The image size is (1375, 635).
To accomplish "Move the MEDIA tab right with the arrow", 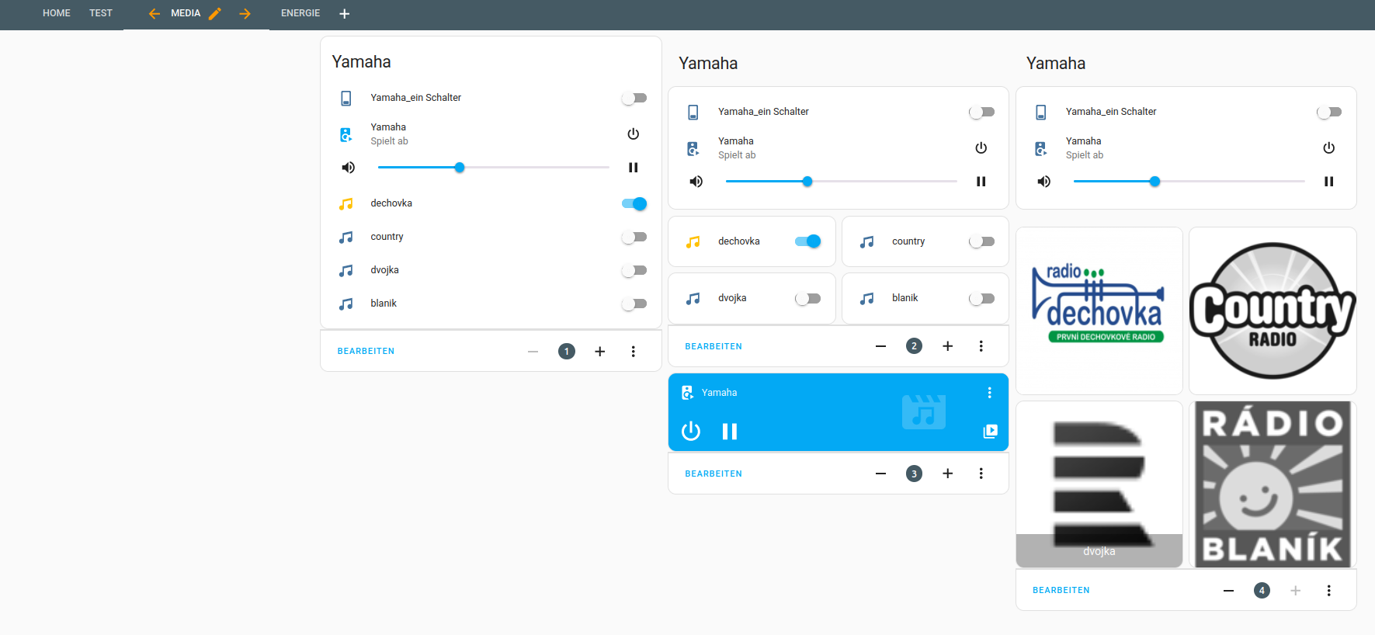I will click(x=245, y=14).
